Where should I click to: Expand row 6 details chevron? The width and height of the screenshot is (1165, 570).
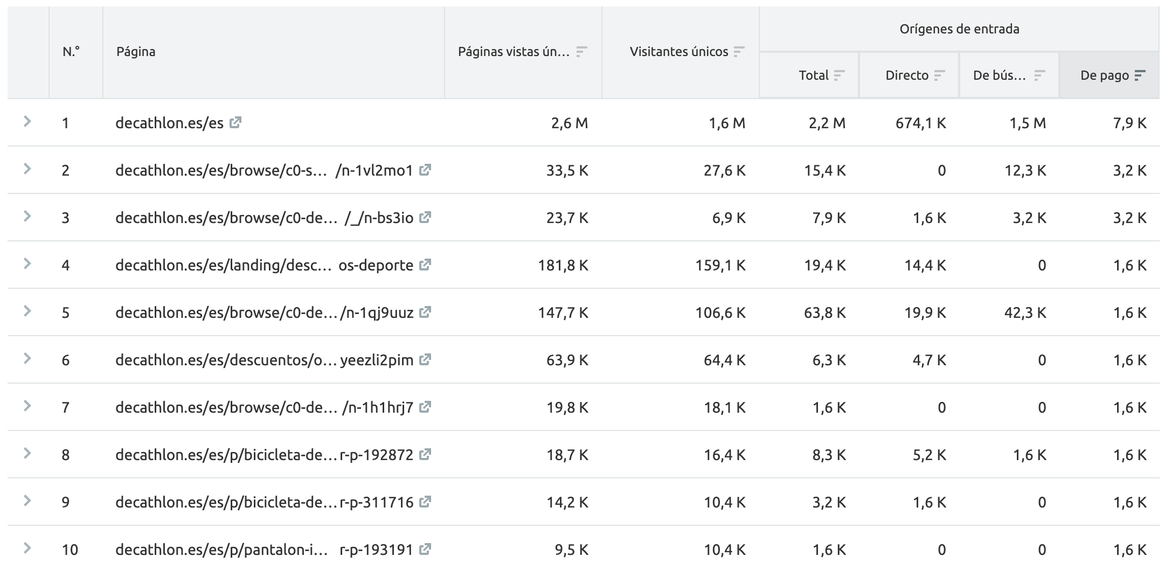tap(27, 359)
